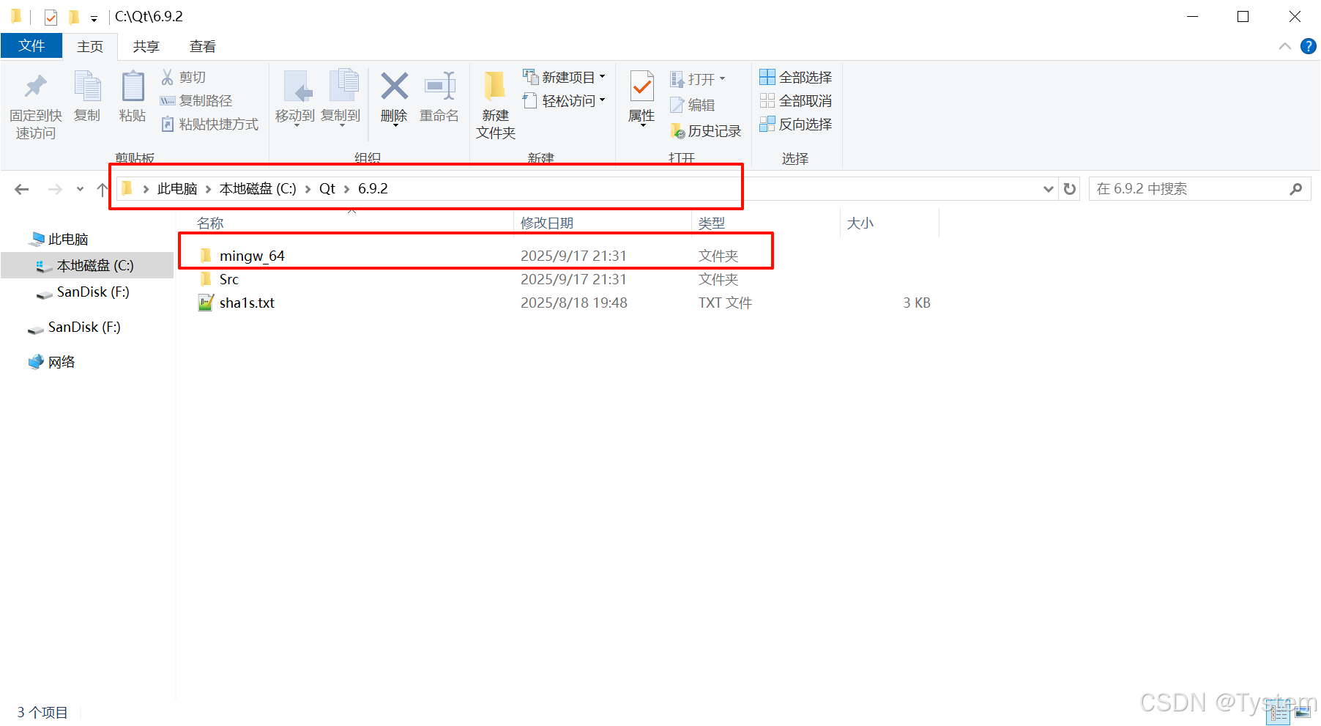Image resolution: width=1321 pixels, height=726 pixels.
Task: Switch to the View tab (查看)
Action: [203, 46]
